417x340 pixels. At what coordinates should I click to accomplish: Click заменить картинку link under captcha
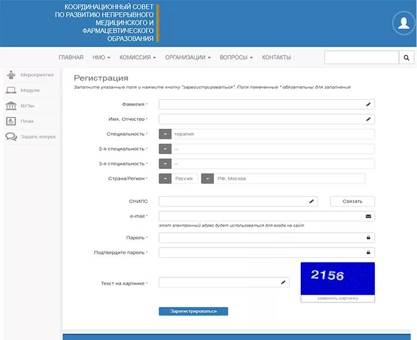[x=338, y=298]
